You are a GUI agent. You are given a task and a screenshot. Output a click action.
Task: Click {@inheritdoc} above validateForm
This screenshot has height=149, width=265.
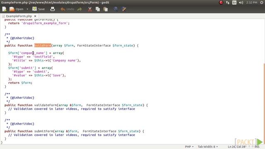pyautogui.click(x=22, y=98)
